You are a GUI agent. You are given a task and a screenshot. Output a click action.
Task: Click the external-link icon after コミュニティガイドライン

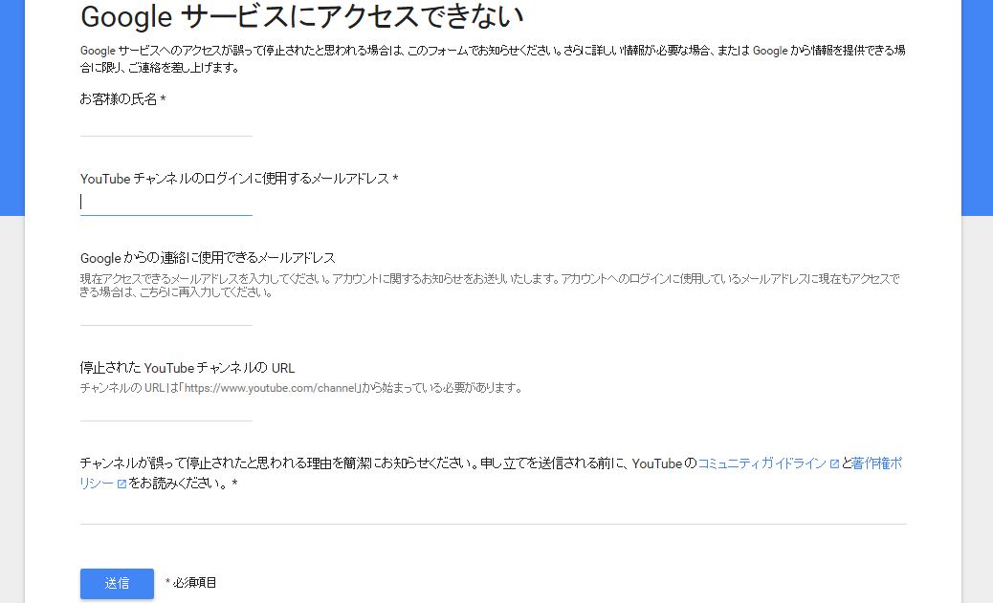pyautogui.click(x=834, y=464)
